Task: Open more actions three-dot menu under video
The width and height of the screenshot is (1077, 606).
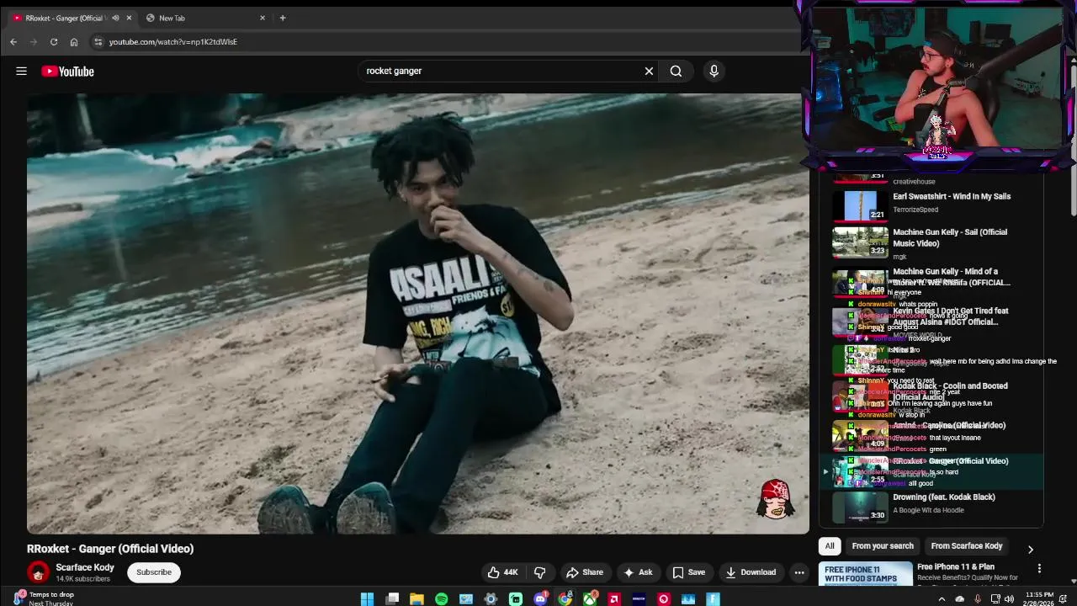Action: 799,572
